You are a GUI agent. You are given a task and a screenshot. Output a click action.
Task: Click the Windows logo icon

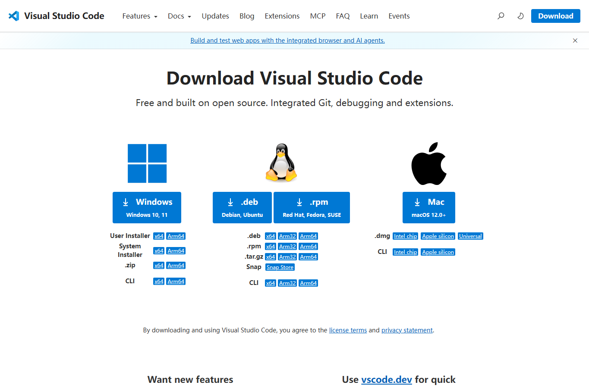[x=147, y=163]
